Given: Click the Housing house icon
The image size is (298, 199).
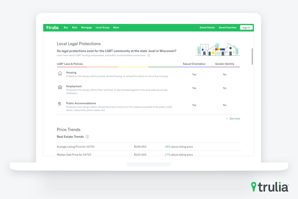Looking at the screenshot, I should pos(60,74).
